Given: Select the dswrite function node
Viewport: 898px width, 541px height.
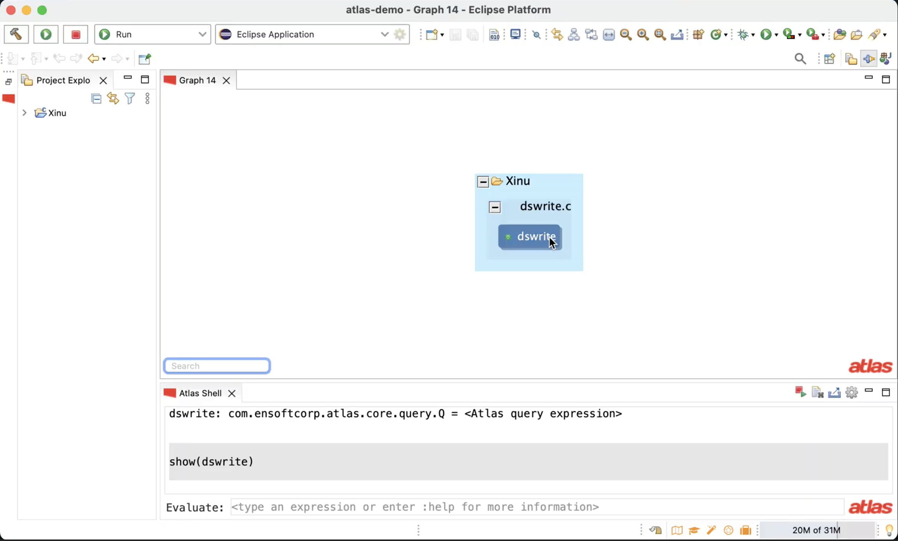Looking at the screenshot, I should [529, 237].
